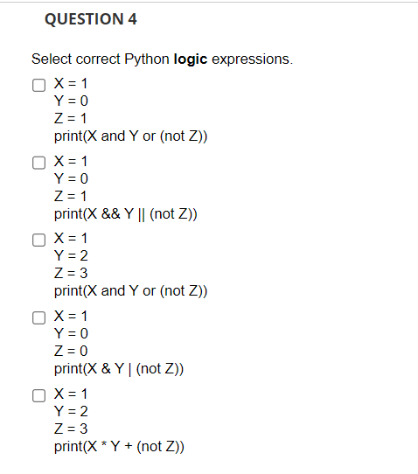
Task: Click the print(X * Y + (not Z)) line
Action: (x=119, y=447)
